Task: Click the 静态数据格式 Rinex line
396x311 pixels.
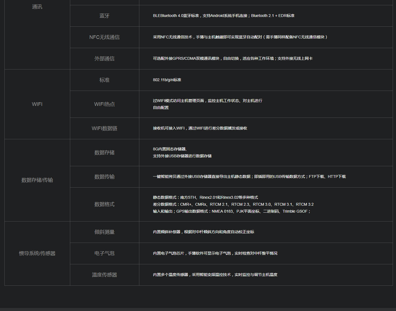Action: click(x=205, y=197)
